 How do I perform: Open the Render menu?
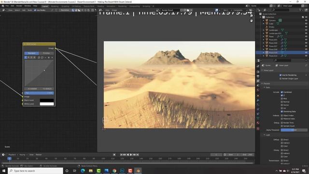(19, 6)
